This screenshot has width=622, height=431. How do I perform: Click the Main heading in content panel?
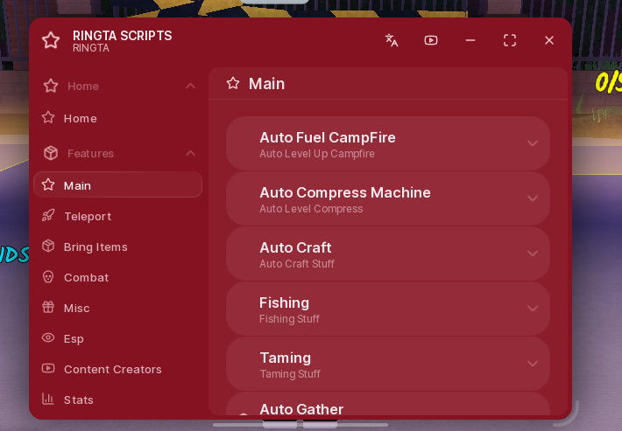[266, 84]
